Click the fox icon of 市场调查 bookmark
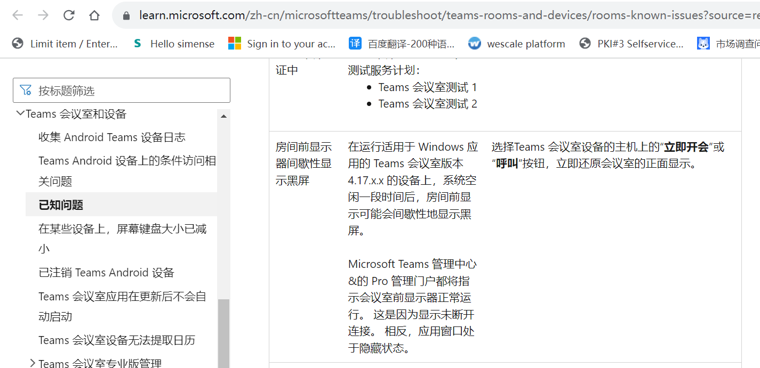Image resolution: width=760 pixels, height=368 pixels. (703, 44)
